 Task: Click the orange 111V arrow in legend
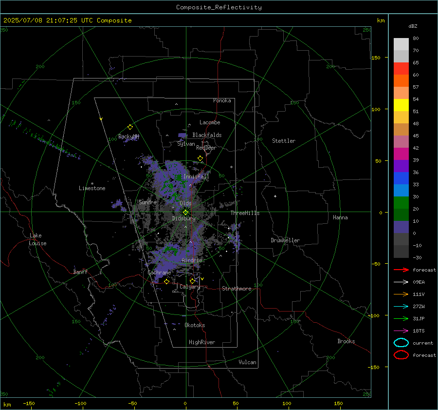[x=401, y=294]
